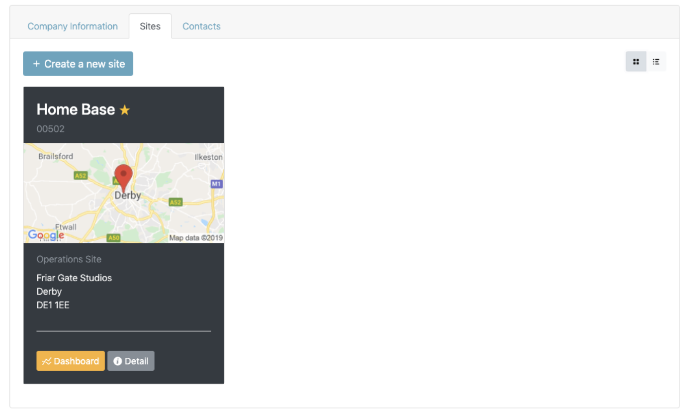Select the Sites tab
This screenshot has height=413, width=686.
pos(150,26)
